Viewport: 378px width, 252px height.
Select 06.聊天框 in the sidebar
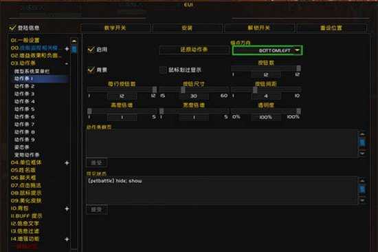[23, 178]
